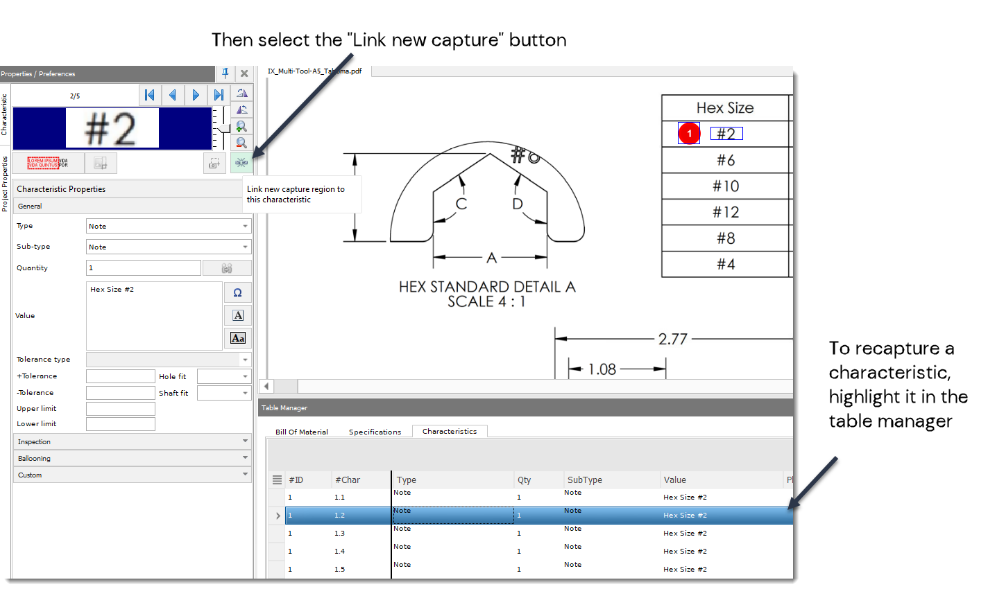
Task: Open the Specifications tab
Action: coord(375,431)
